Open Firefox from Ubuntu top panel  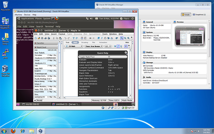tap(57, 19)
